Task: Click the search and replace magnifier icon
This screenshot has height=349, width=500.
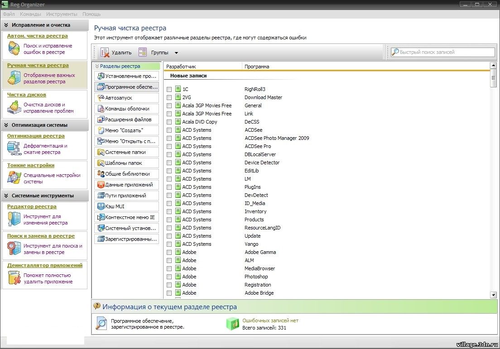Action: pyautogui.click(x=14, y=249)
